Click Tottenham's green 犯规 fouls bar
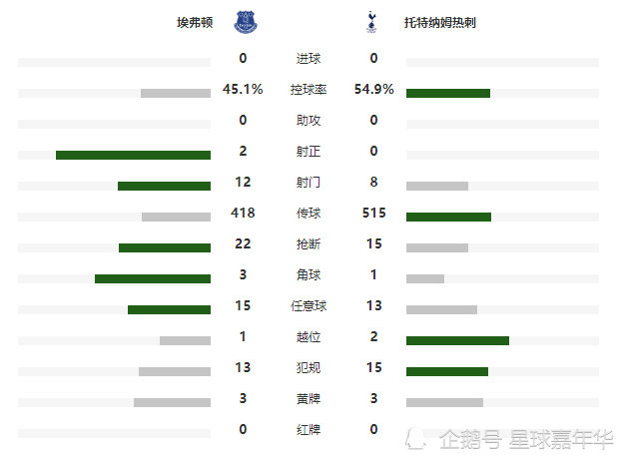The height and width of the screenshot is (461, 628). (x=447, y=372)
